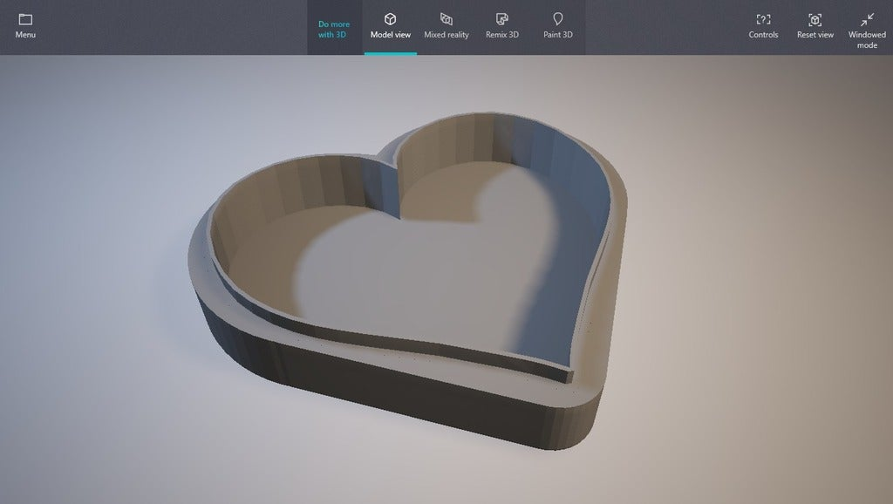Click the Windowed mode icon
This screenshot has width=893, height=504.
click(866, 17)
